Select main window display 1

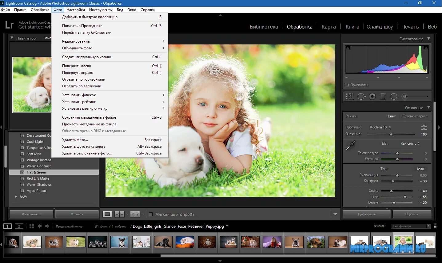(7, 226)
